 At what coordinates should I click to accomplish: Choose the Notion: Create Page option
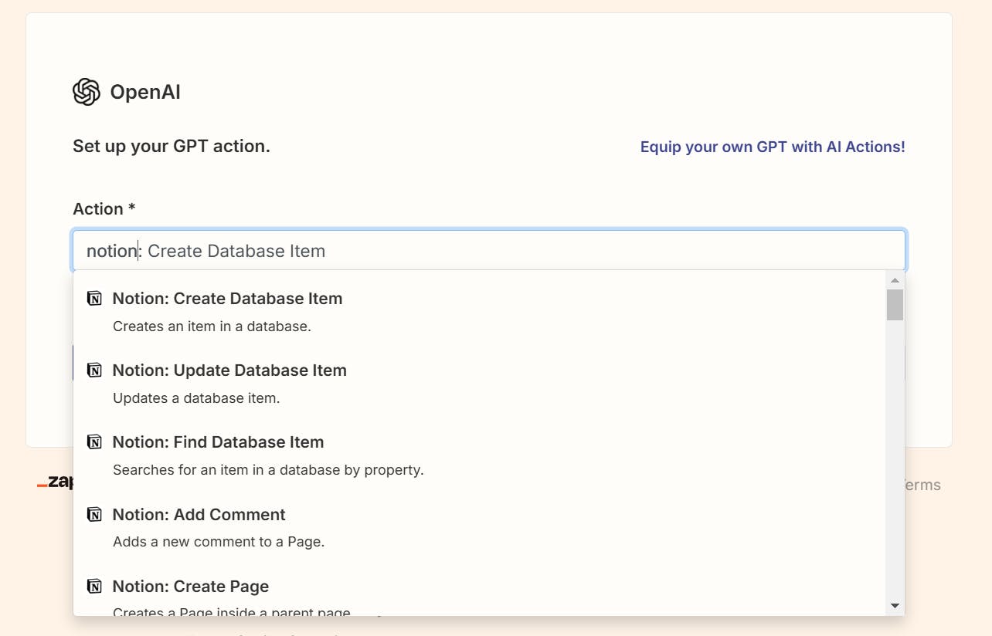tap(190, 587)
